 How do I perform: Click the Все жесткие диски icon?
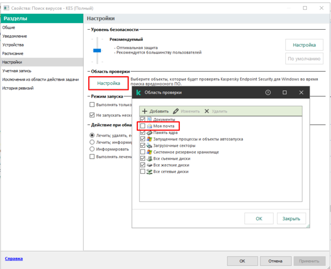[150, 165]
